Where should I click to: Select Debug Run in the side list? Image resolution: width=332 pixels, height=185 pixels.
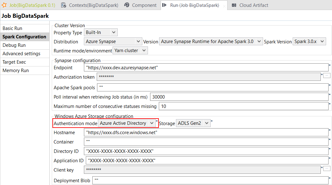click(14, 45)
